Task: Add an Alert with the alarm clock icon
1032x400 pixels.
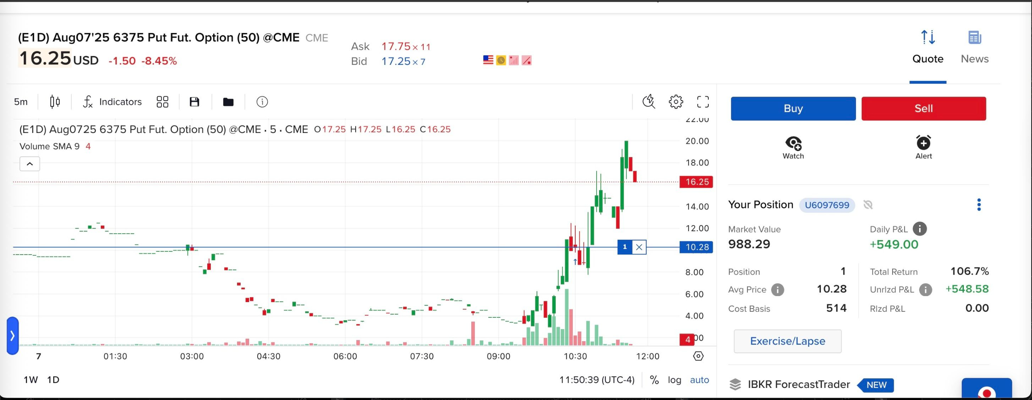Action: [x=924, y=147]
